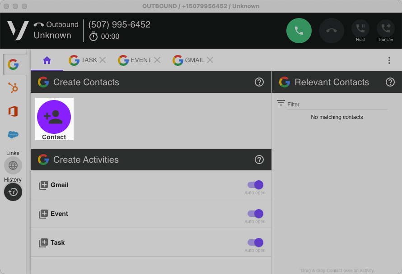Click the green call button
Screen dimensions: 402x274
[x=299, y=31]
